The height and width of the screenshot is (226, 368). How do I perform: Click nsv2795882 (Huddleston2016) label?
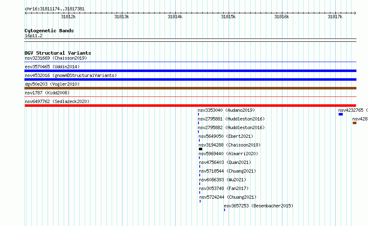(231, 127)
